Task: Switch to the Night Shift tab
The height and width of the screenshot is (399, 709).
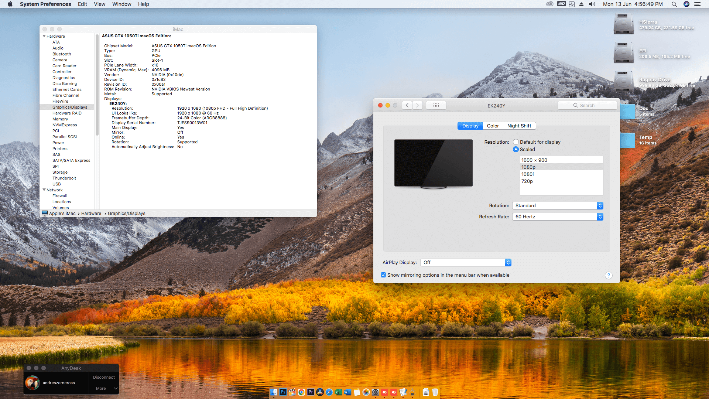Action: [519, 126]
